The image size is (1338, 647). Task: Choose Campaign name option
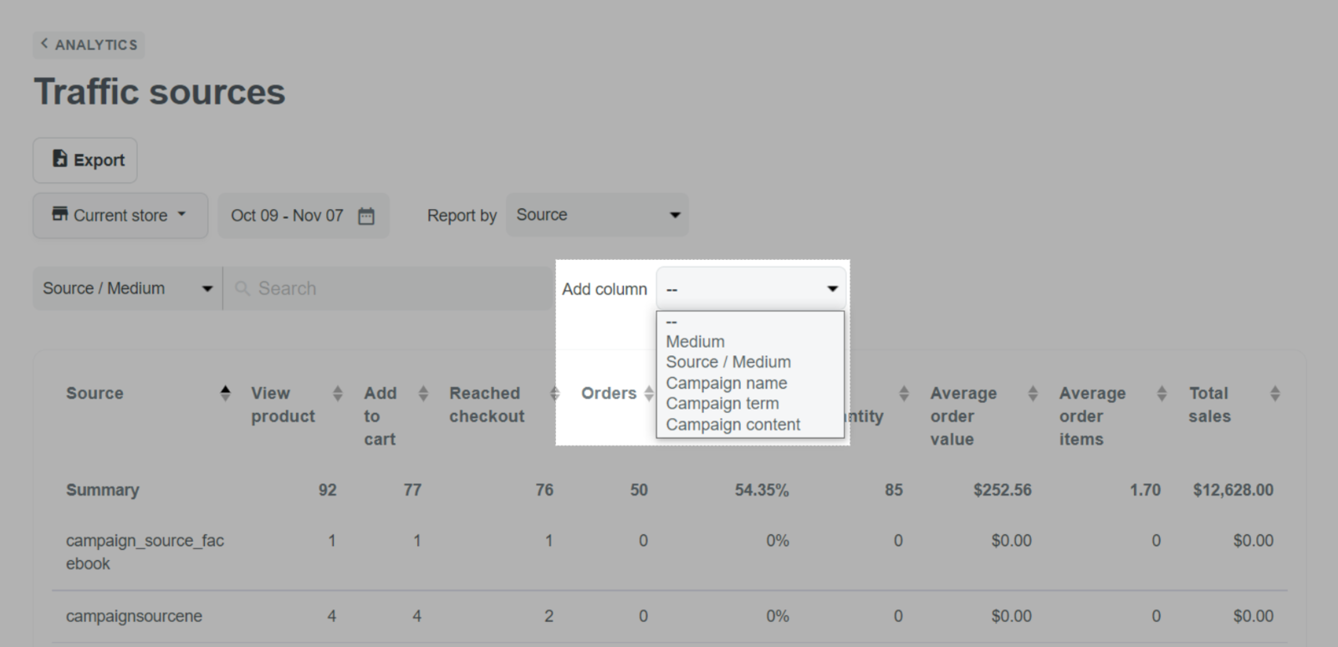[750, 383]
